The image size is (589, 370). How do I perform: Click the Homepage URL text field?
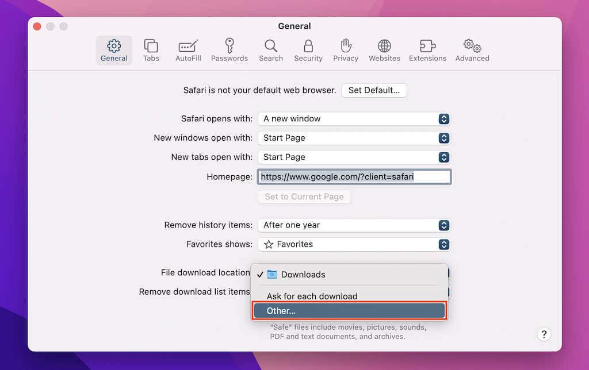coord(354,177)
